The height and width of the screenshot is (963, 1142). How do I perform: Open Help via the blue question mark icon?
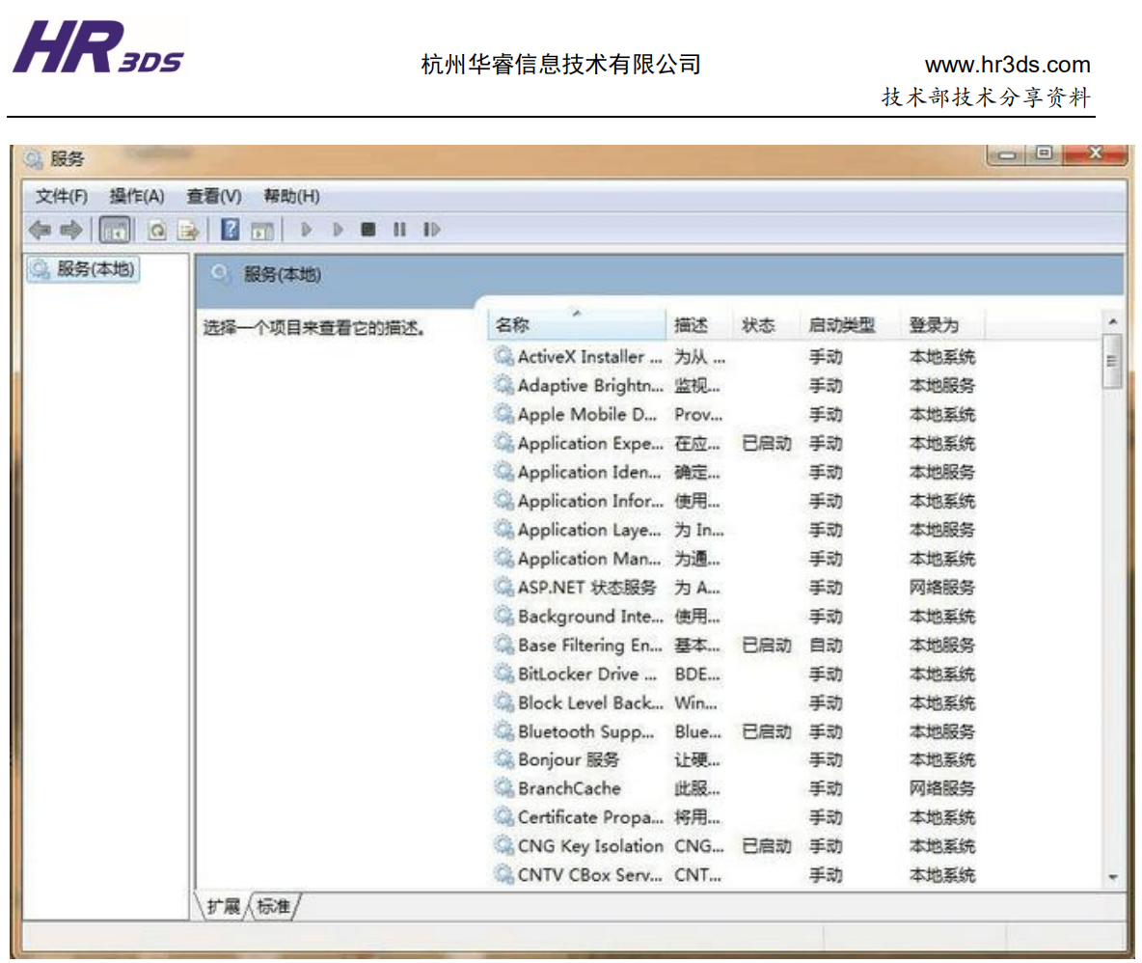tap(230, 230)
